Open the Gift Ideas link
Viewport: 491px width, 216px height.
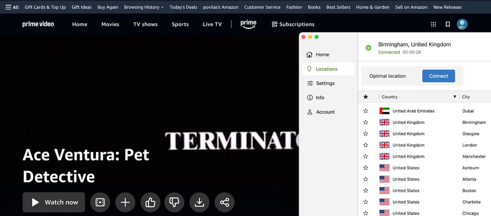click(82, 7)
